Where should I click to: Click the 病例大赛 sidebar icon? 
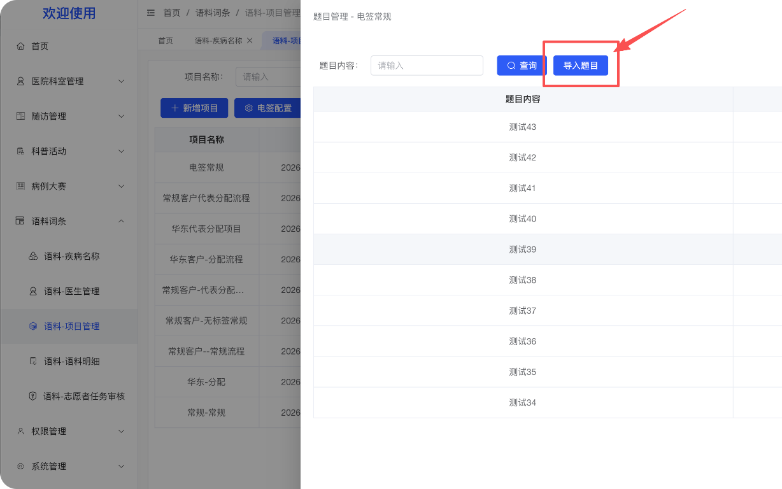pos(20,187)
